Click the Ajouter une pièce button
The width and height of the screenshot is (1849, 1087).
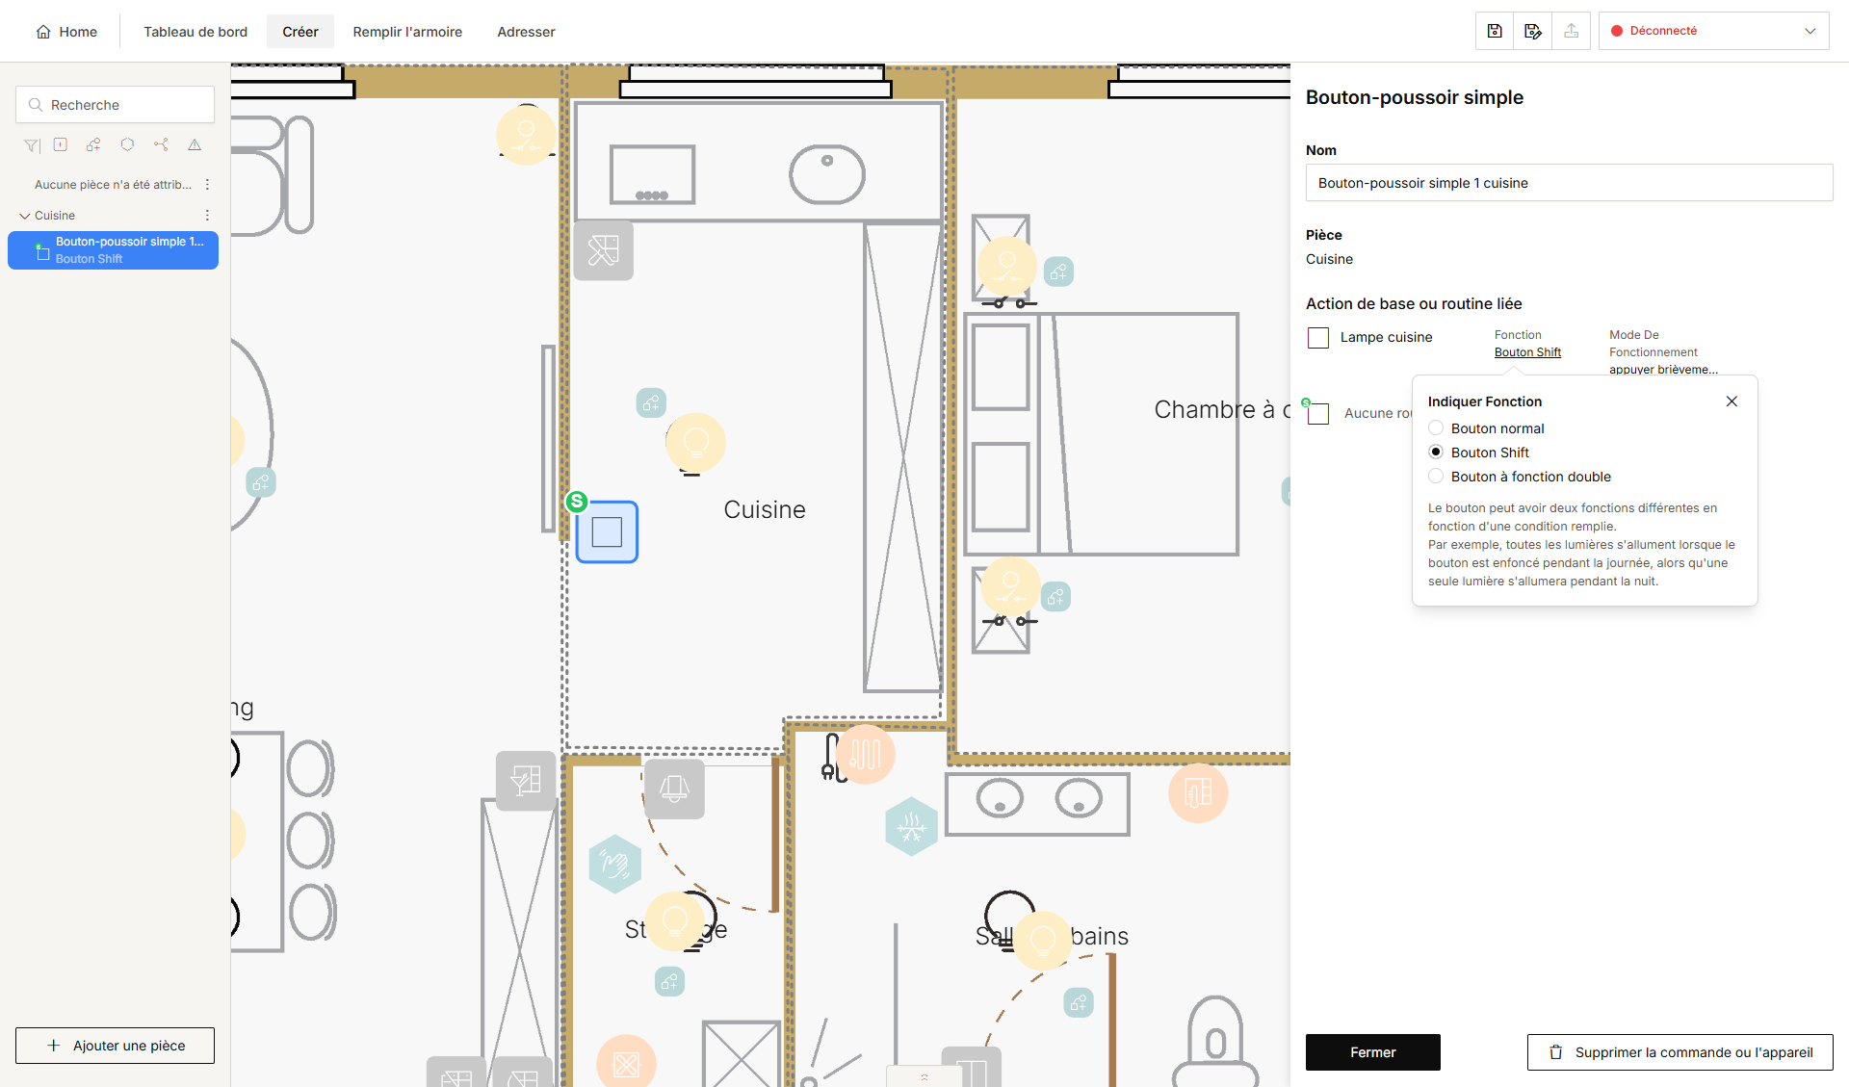pyautogui.click(x=115, y=1046)
